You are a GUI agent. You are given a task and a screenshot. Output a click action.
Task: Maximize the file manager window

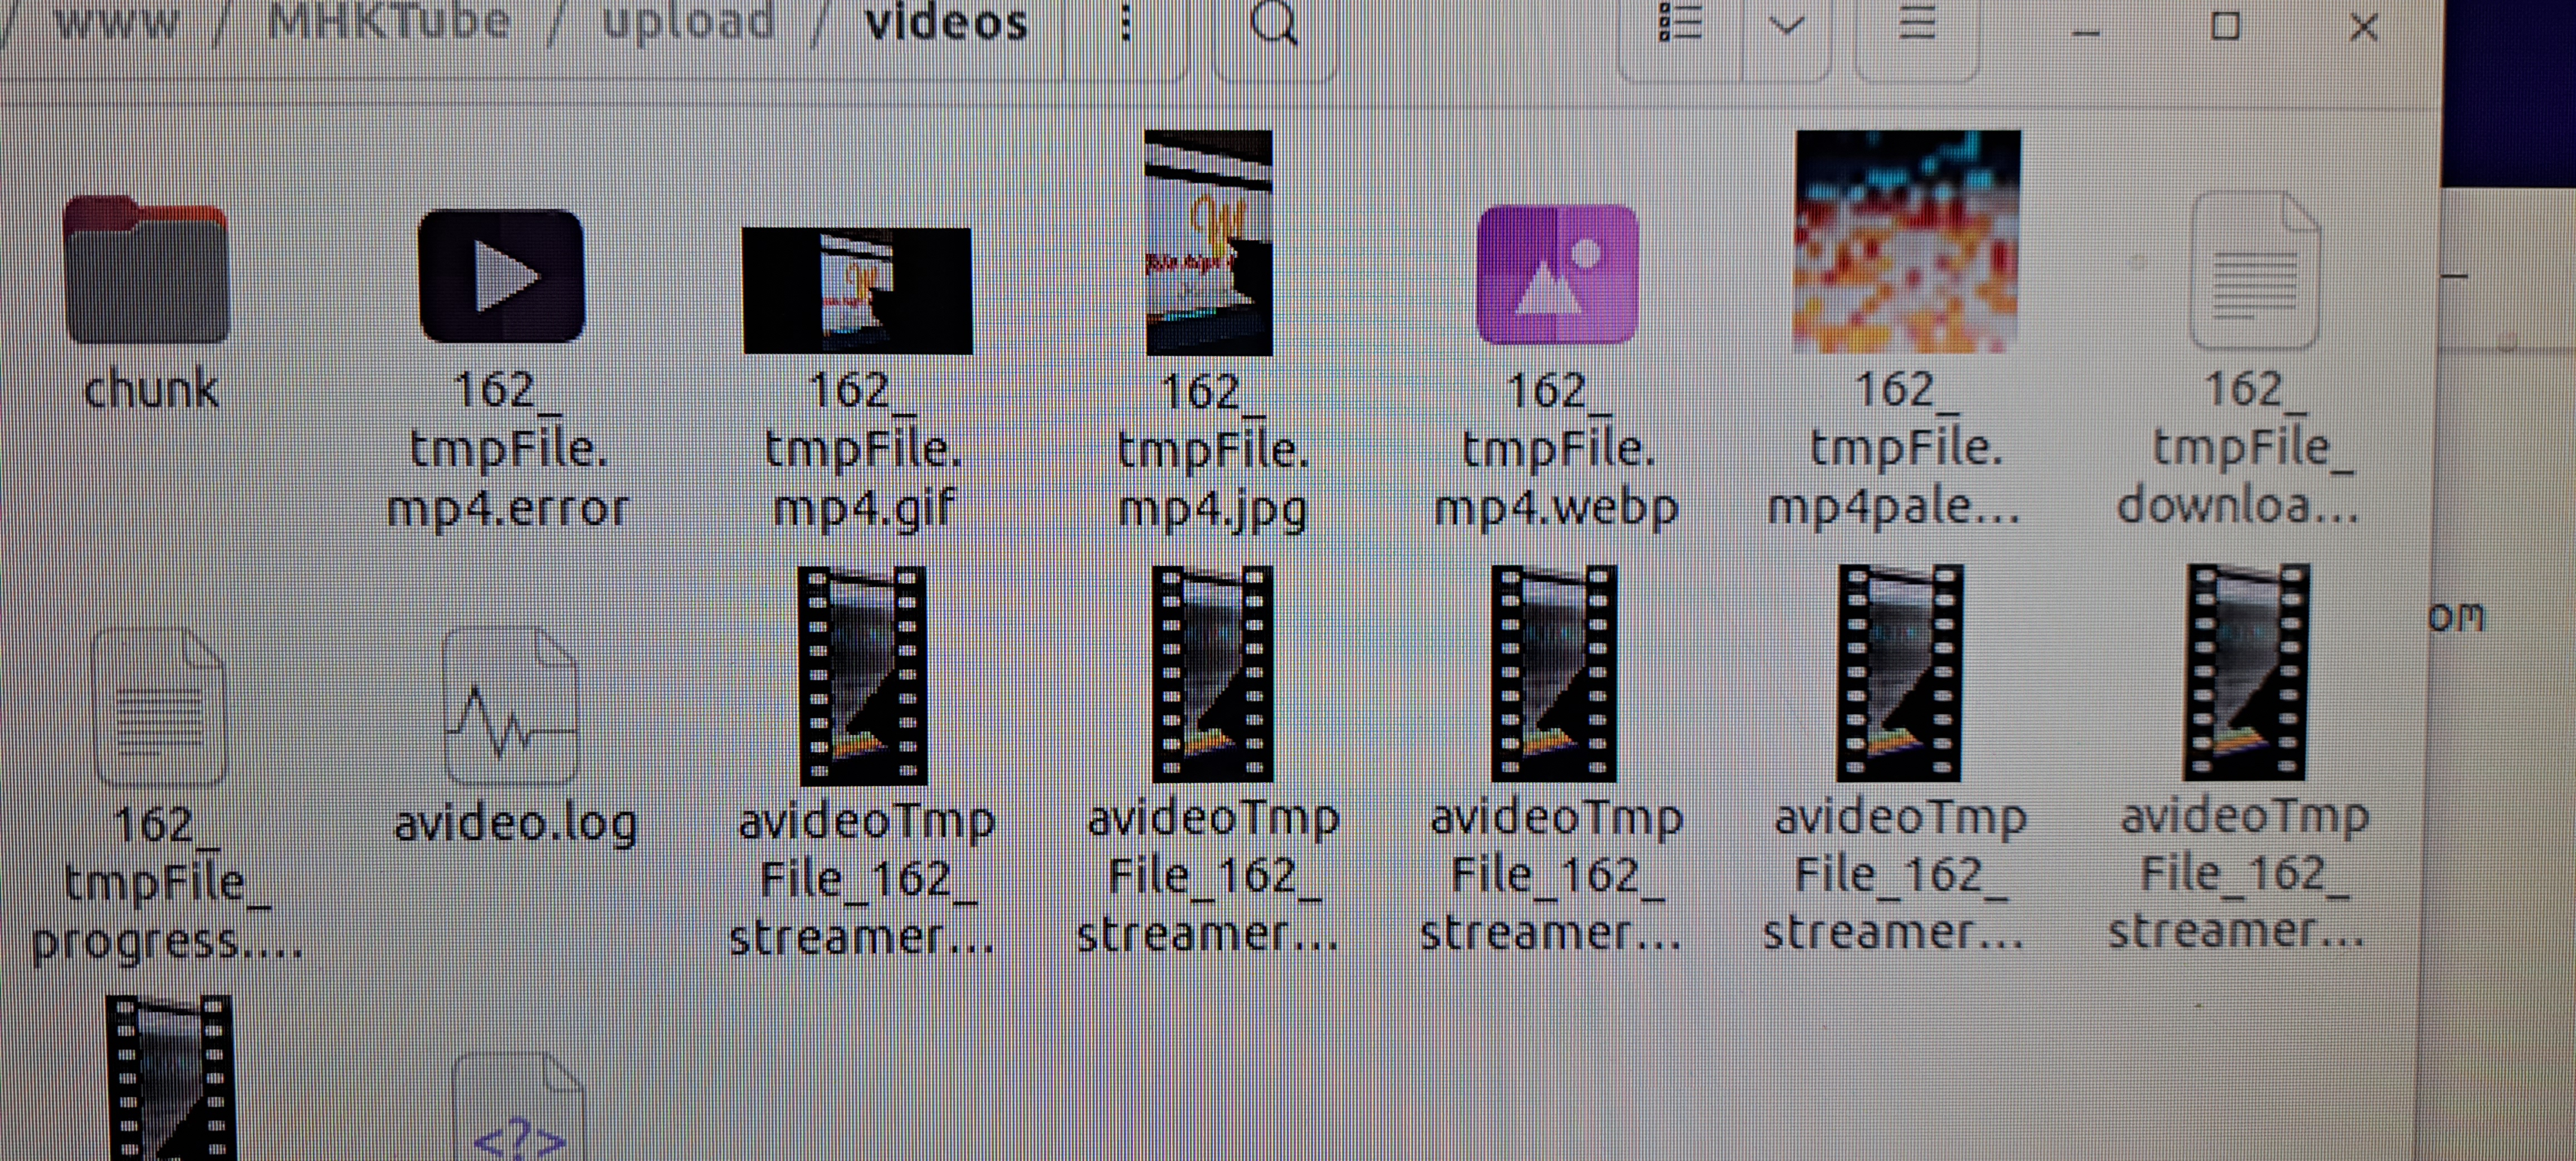(2225, 26)
